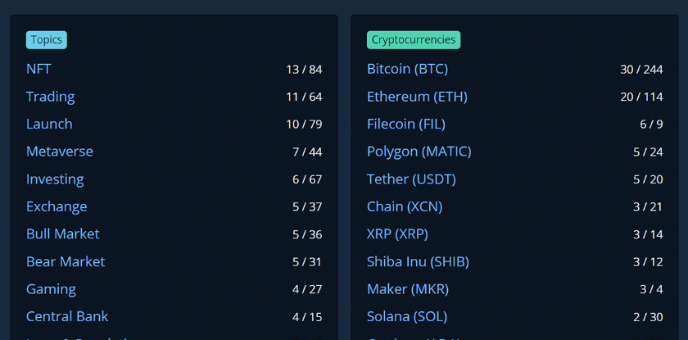Select the Filecoin (FIL) link
Screen dimensions: 688x340
click(406, 124)
